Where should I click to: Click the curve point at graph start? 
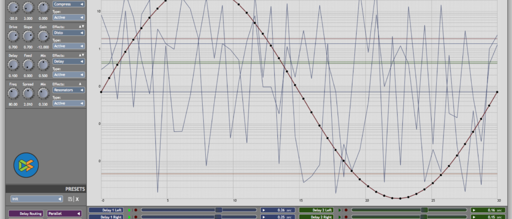[101, 92]
